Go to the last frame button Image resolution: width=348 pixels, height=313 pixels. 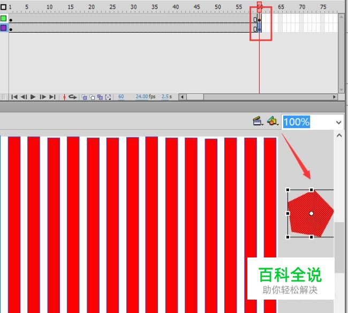52,97
